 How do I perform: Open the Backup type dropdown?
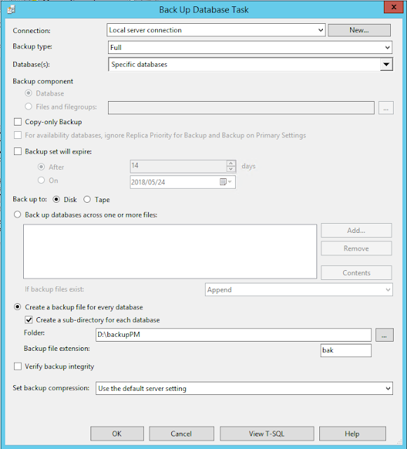tap(250, 47)
